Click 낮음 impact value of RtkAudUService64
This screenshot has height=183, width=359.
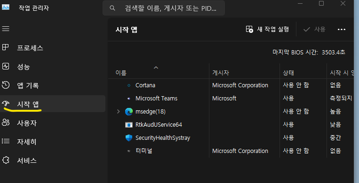(335, 125)
